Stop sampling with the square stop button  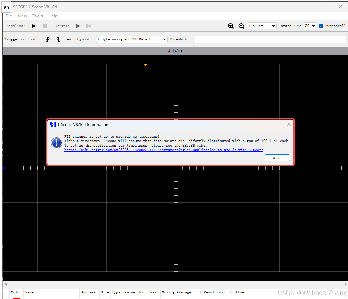click(x=45, y=26)
